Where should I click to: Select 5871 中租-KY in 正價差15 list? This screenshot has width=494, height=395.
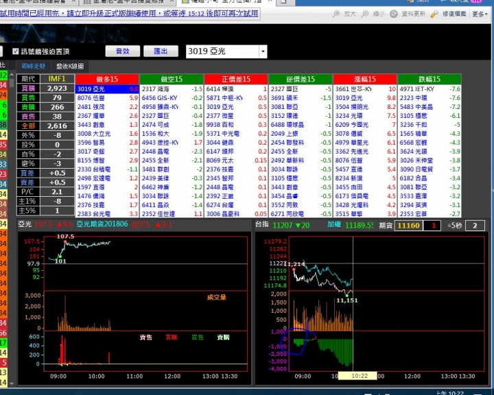[x=236, y=98]
